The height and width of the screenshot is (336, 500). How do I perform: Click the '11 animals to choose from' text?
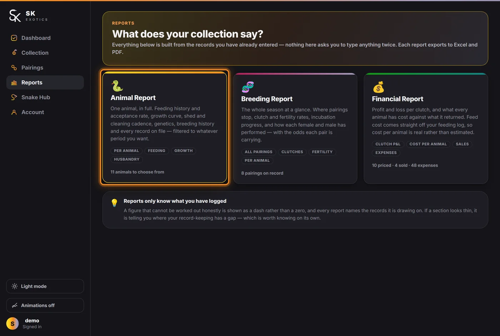point(137,172)
